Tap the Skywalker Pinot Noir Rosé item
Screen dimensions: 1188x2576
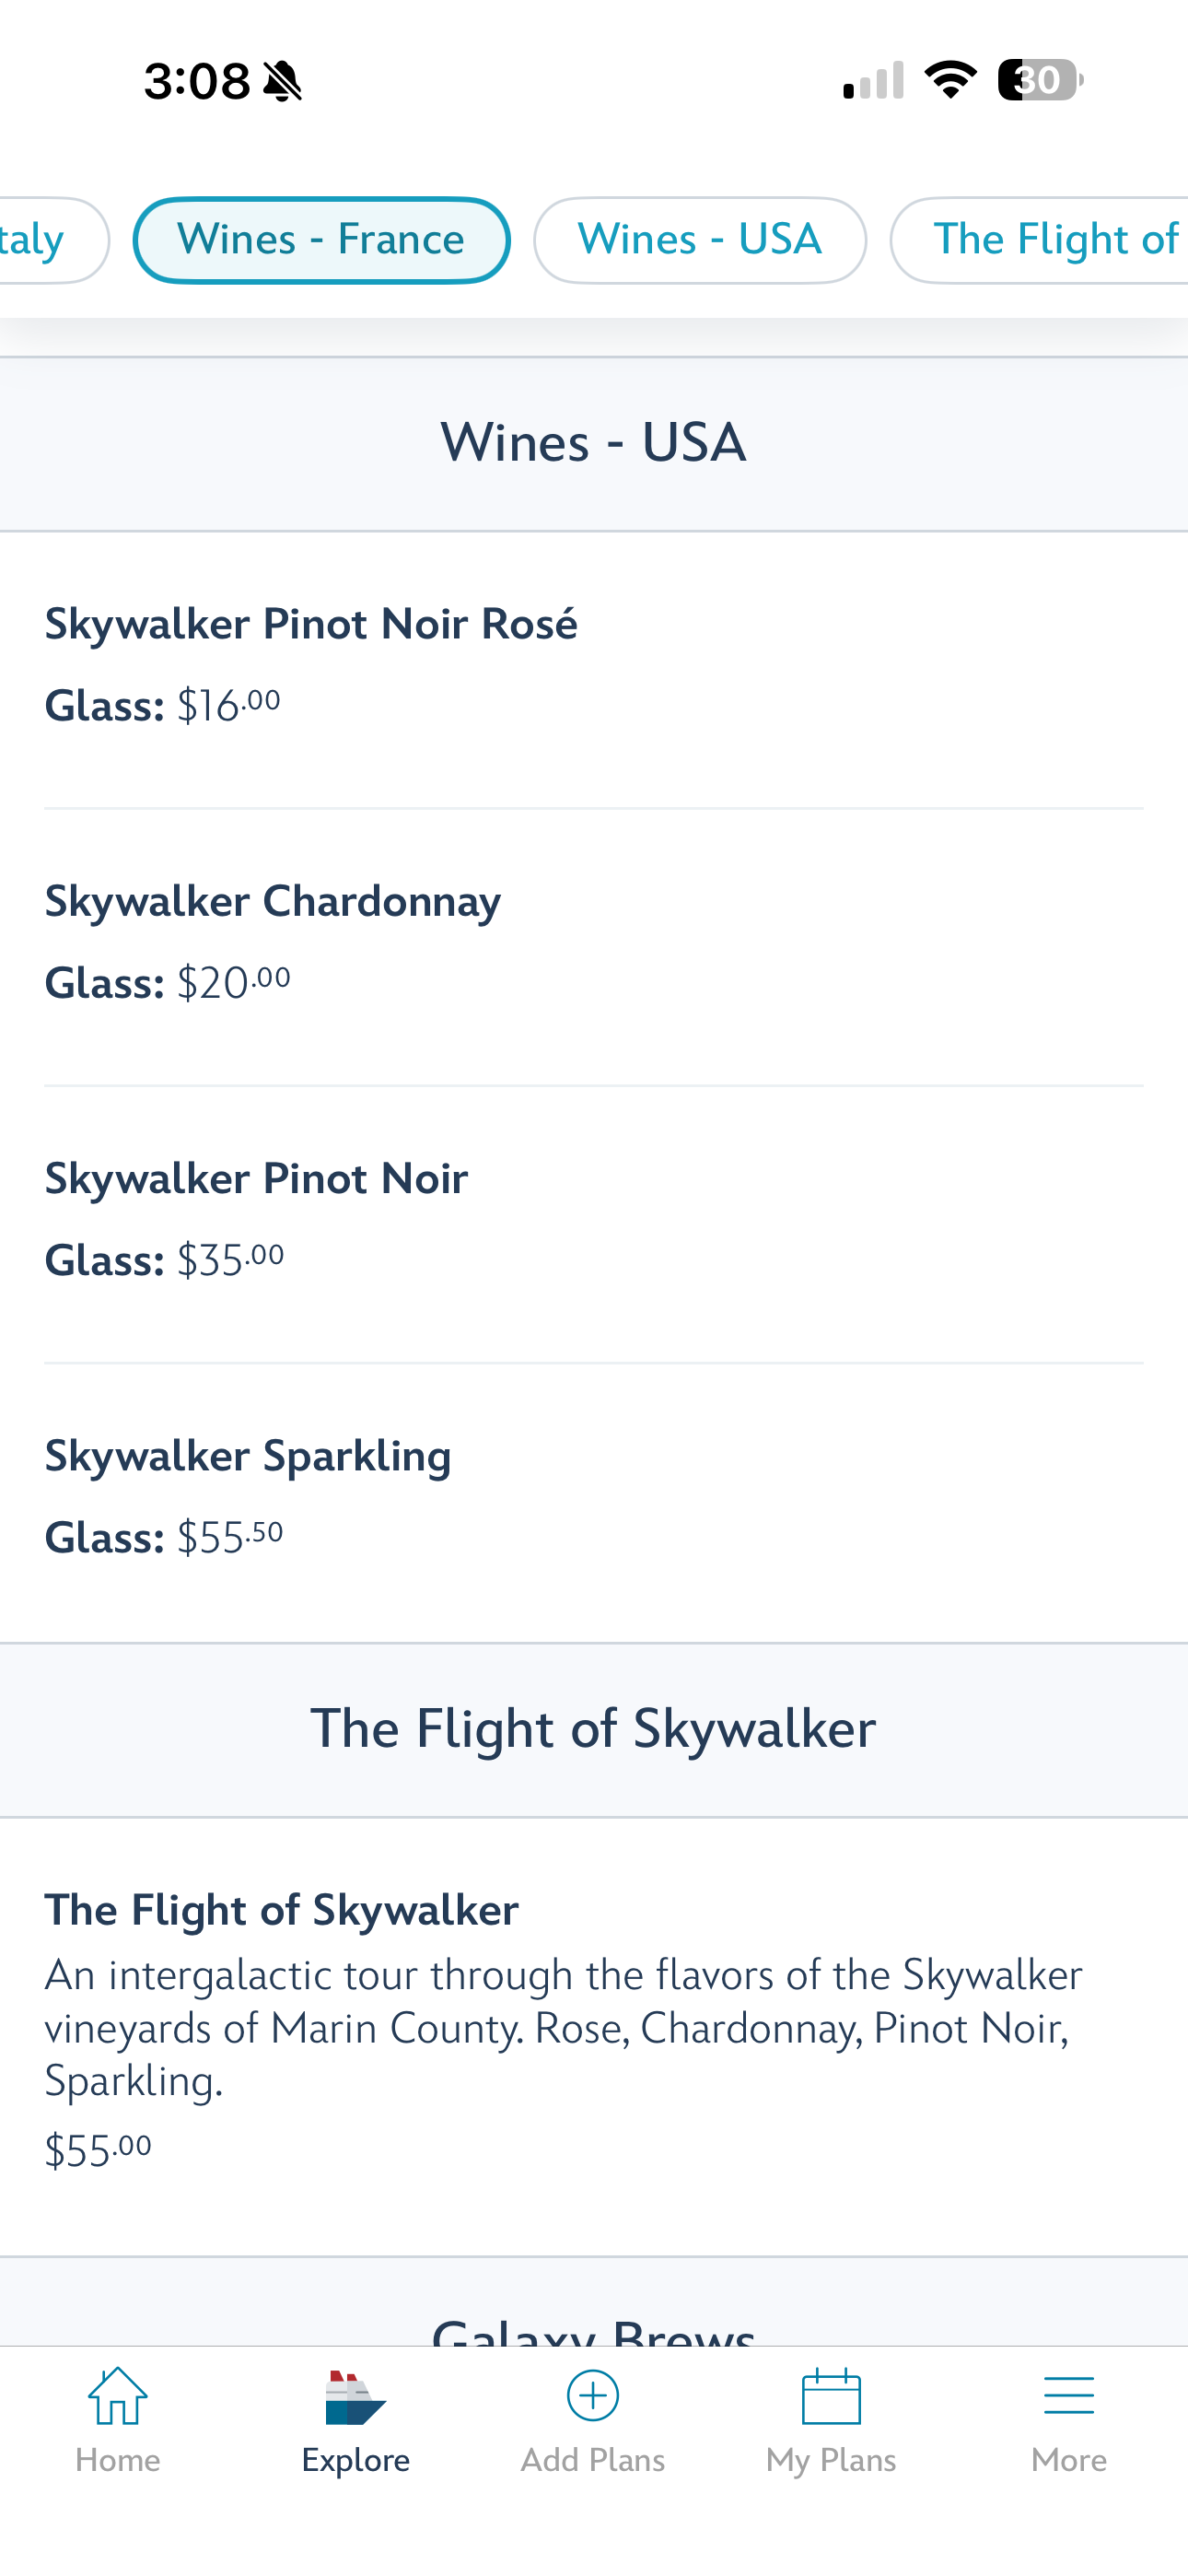pos(311,624)
